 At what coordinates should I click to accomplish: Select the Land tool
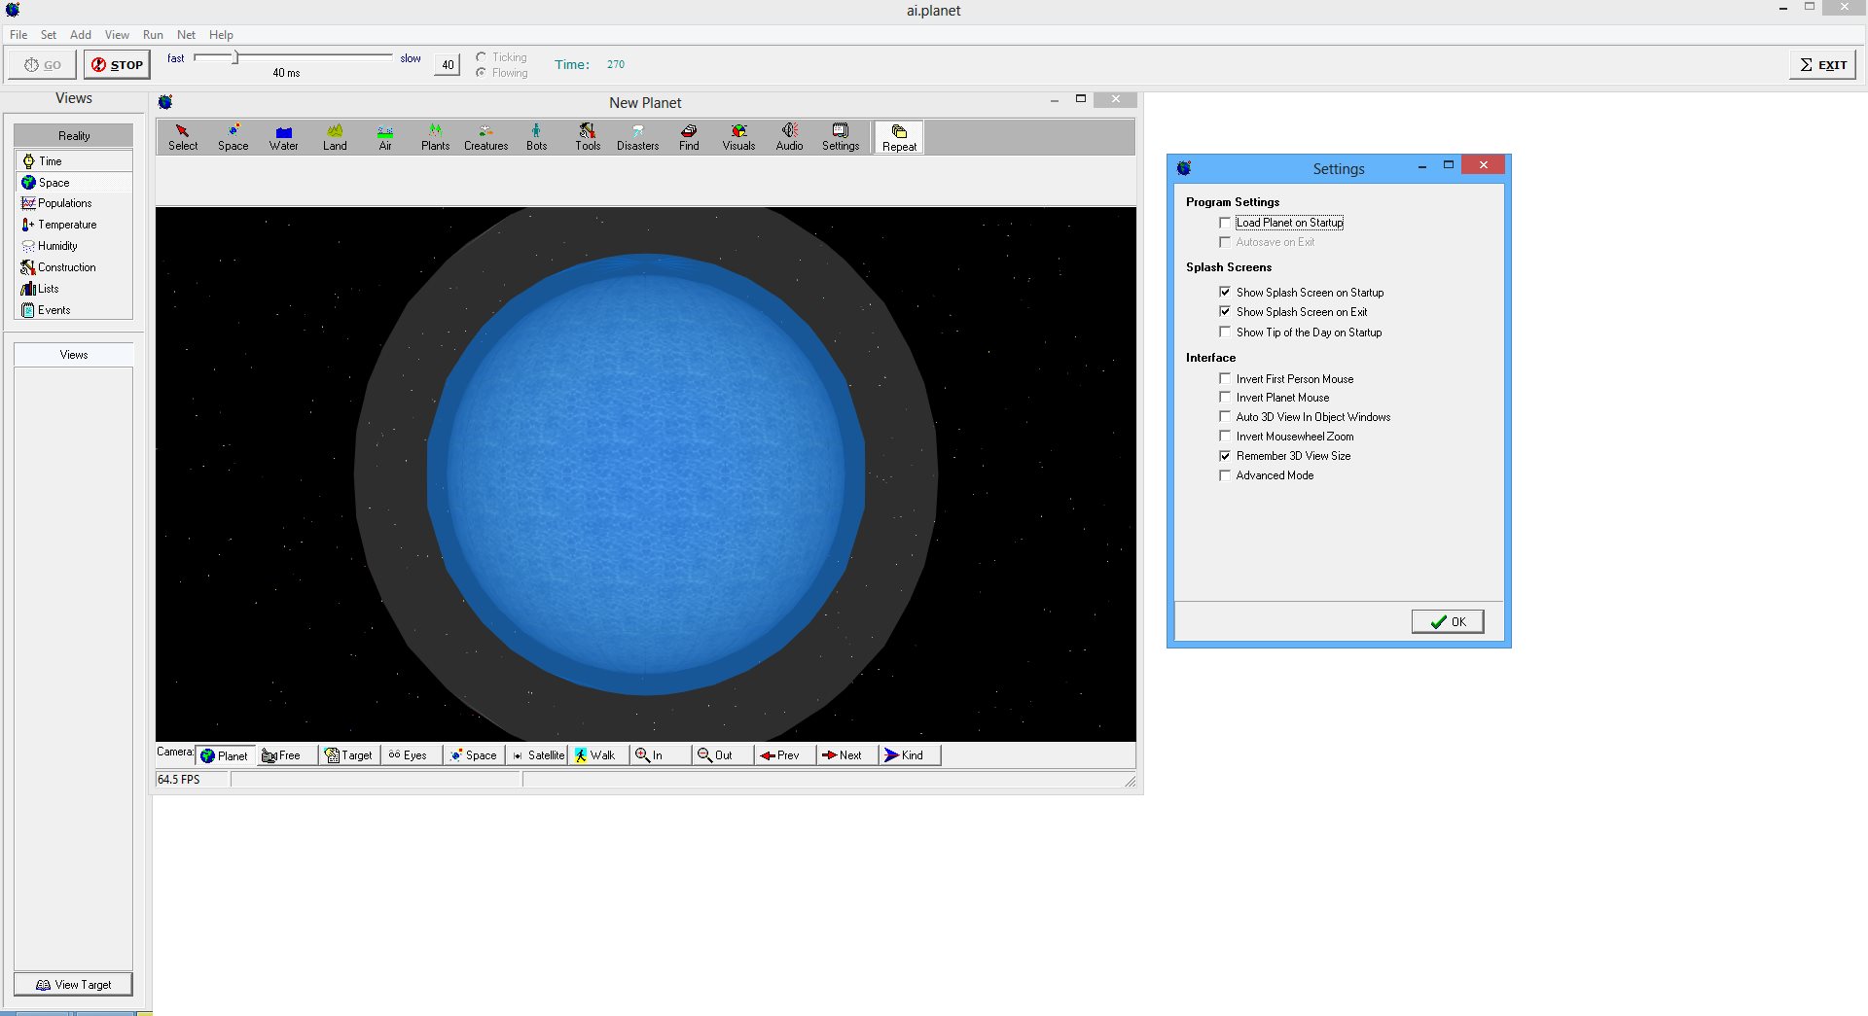[335, 137]
